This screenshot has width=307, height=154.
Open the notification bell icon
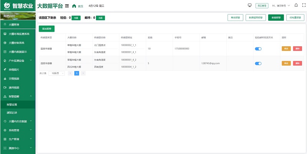[296, 6]
